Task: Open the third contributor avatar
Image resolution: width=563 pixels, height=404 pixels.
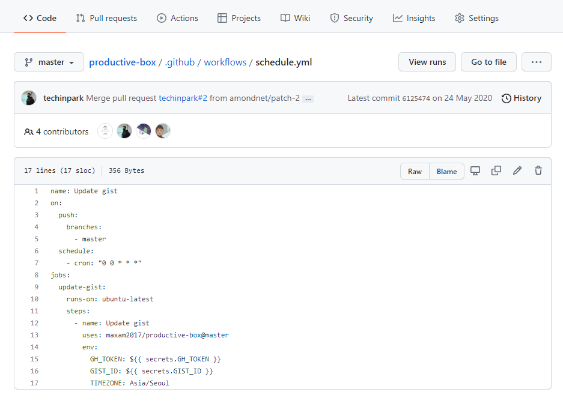Action: point(144,131)
